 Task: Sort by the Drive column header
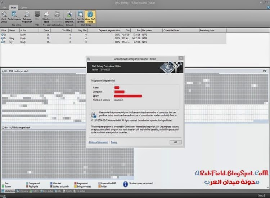coord(4,31)
